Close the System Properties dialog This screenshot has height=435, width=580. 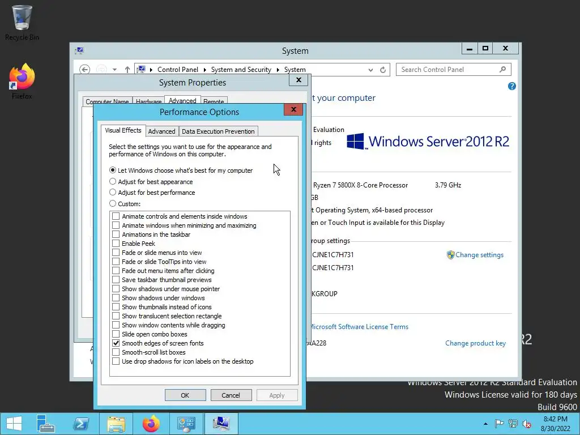(298, 80)
